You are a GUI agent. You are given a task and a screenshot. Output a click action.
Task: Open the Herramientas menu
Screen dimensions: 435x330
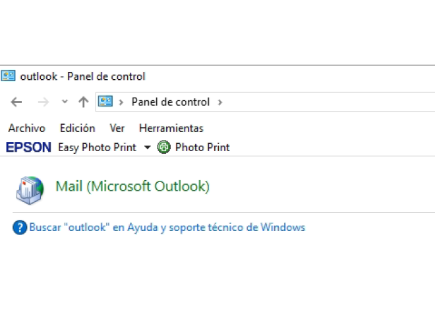171,128
